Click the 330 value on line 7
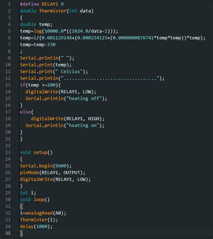 [51, 44]
